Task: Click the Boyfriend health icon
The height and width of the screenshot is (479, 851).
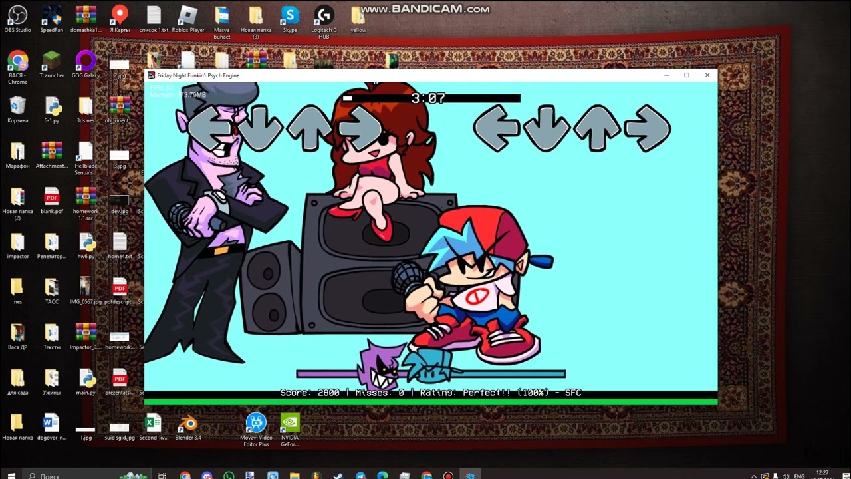Action: click(429, 367)
